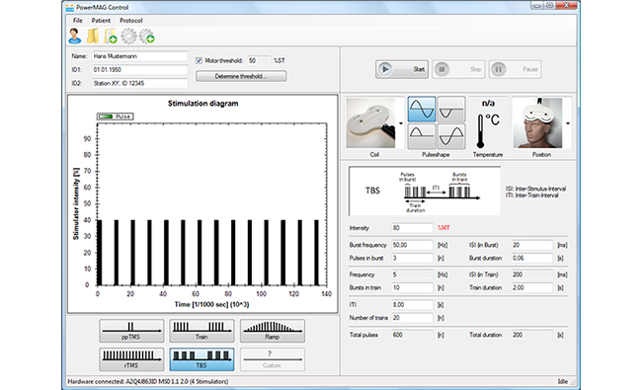This screenshot has width=642, height=390.
Task: Click the gear with green plus icon
Action: coord(147,36)
